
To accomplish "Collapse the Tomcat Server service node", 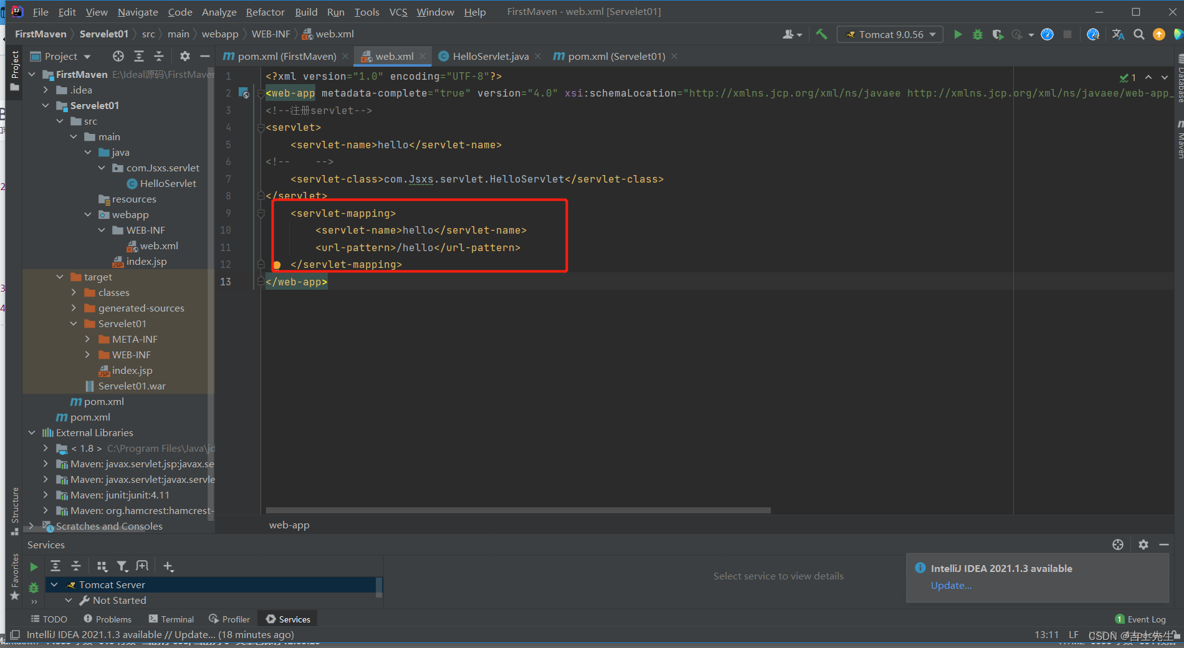I will coord(55,584).
